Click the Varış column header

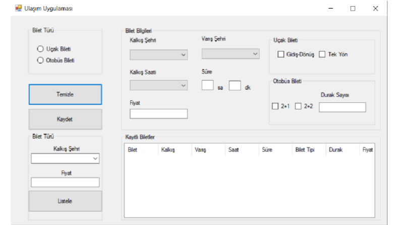pos(208,150)
